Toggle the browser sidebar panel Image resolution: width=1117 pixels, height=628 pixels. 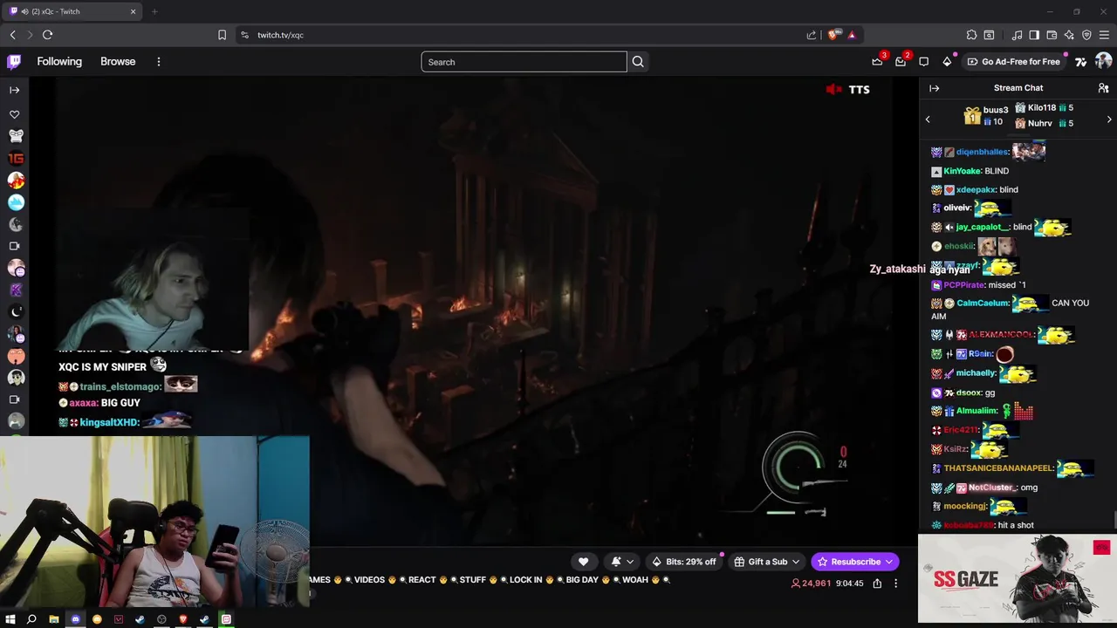tap(1034, 35)
